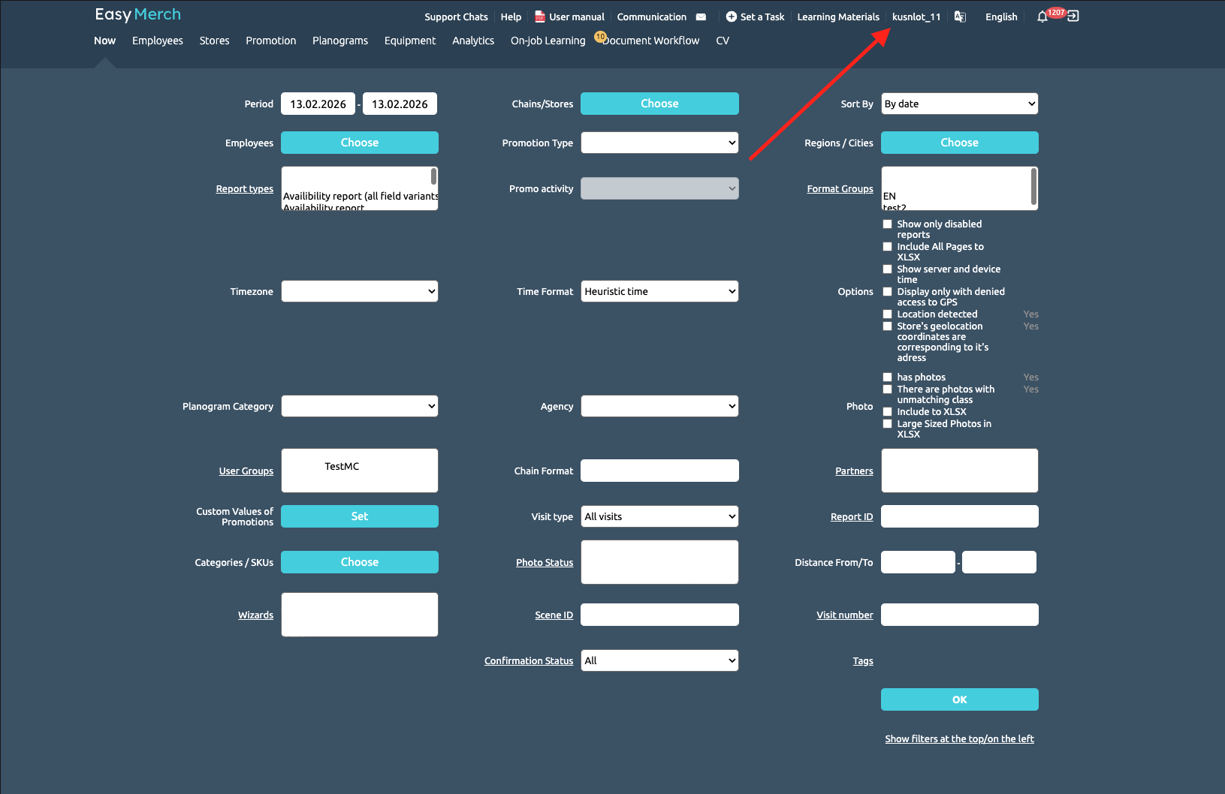Click the Report ID input field
The height and width of the screenshot is (794, 1225).
[x=959, y=516]
